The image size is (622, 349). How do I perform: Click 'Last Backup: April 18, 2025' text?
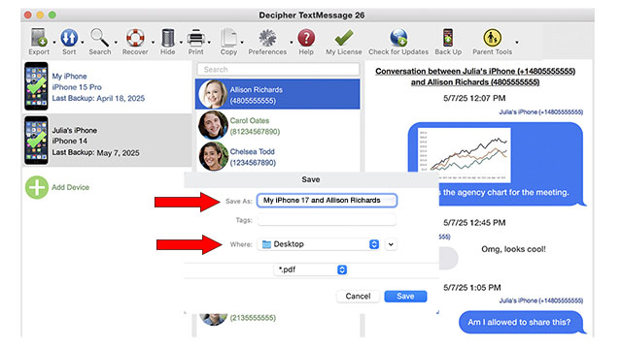click(x=98, y=98)
